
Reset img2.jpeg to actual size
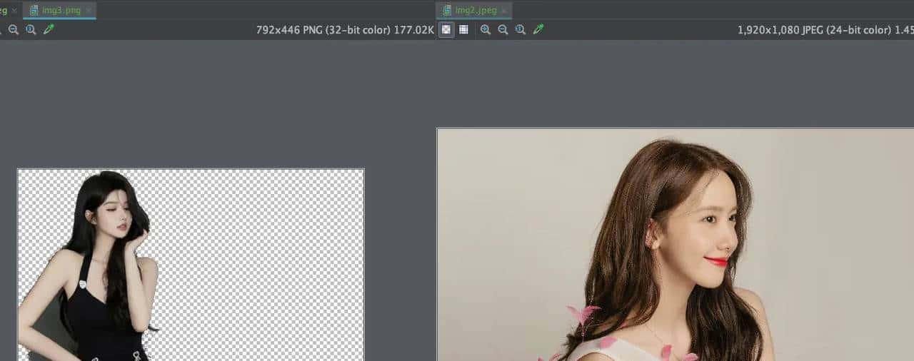pyautogui.click(x=521, y=30)
